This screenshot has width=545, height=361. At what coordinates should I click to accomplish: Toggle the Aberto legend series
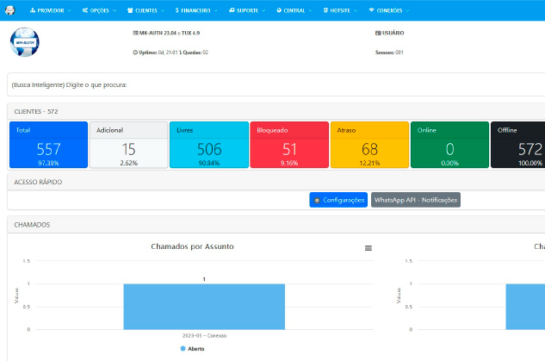(193, 348)
